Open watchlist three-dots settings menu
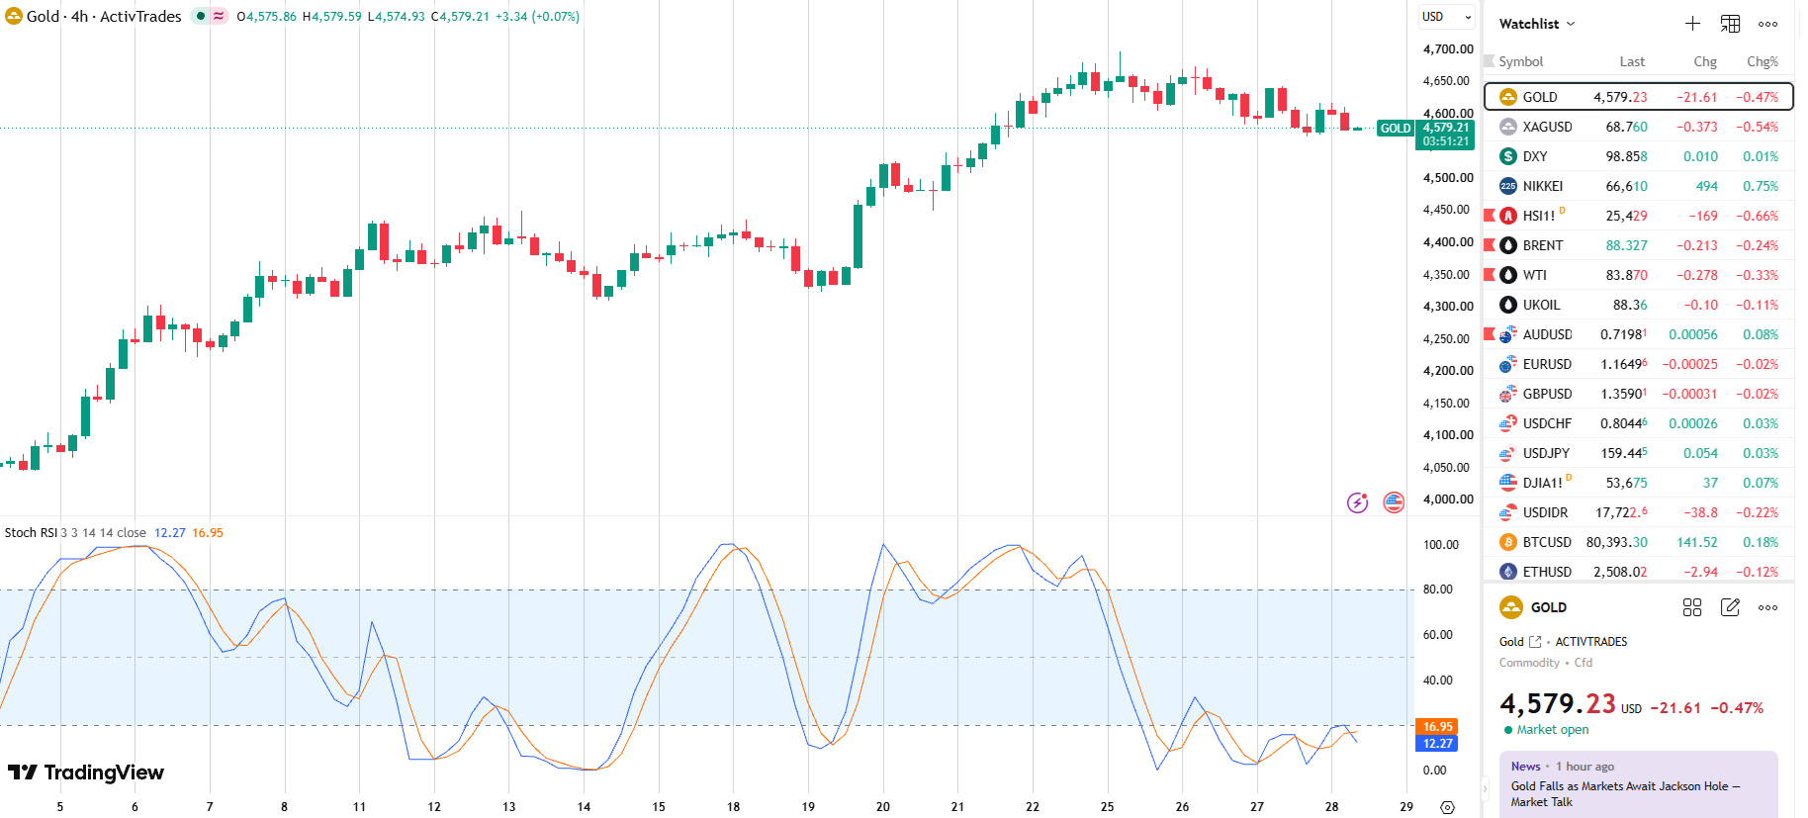This screenshot has width=1808, height=818. pos(1768,24)
